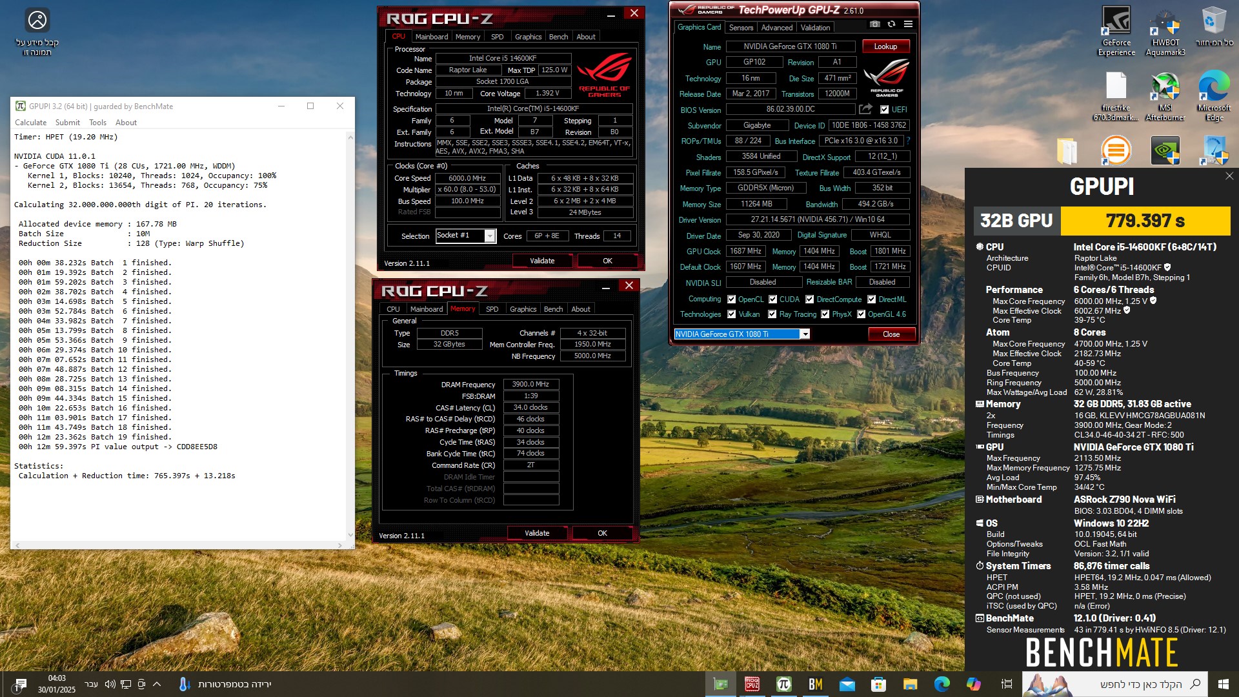
Task: Toggle the Ray Tracing checkbox
Action: (772, 314)
